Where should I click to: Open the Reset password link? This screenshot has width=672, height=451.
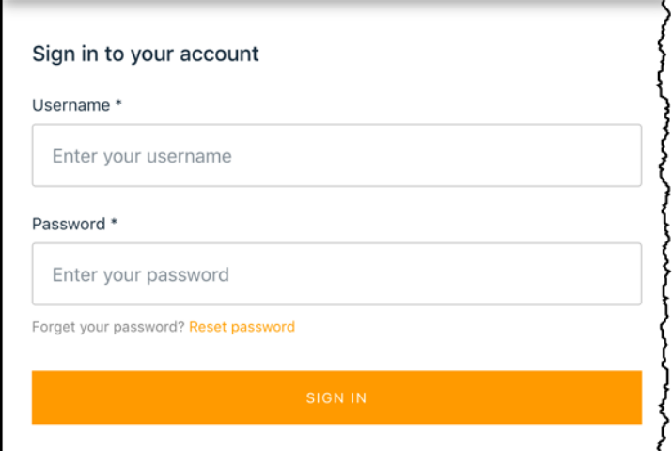click(x=242, y=327)
